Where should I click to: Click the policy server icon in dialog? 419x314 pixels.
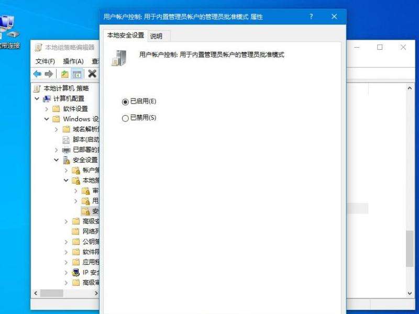point(119,58)
